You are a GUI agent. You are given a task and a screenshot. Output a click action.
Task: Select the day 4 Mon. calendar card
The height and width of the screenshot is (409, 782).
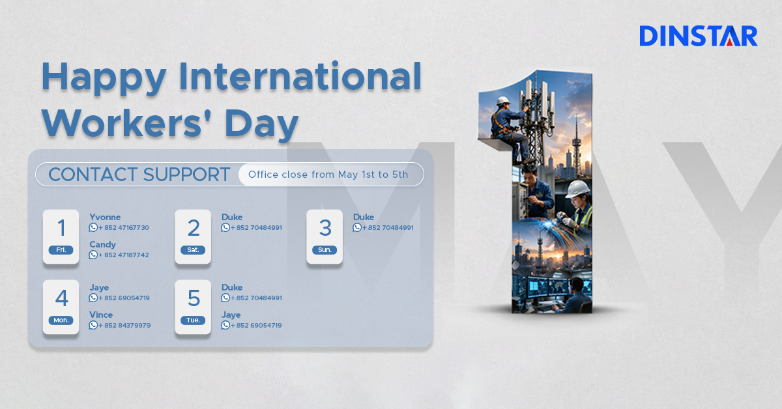[61, 307]
